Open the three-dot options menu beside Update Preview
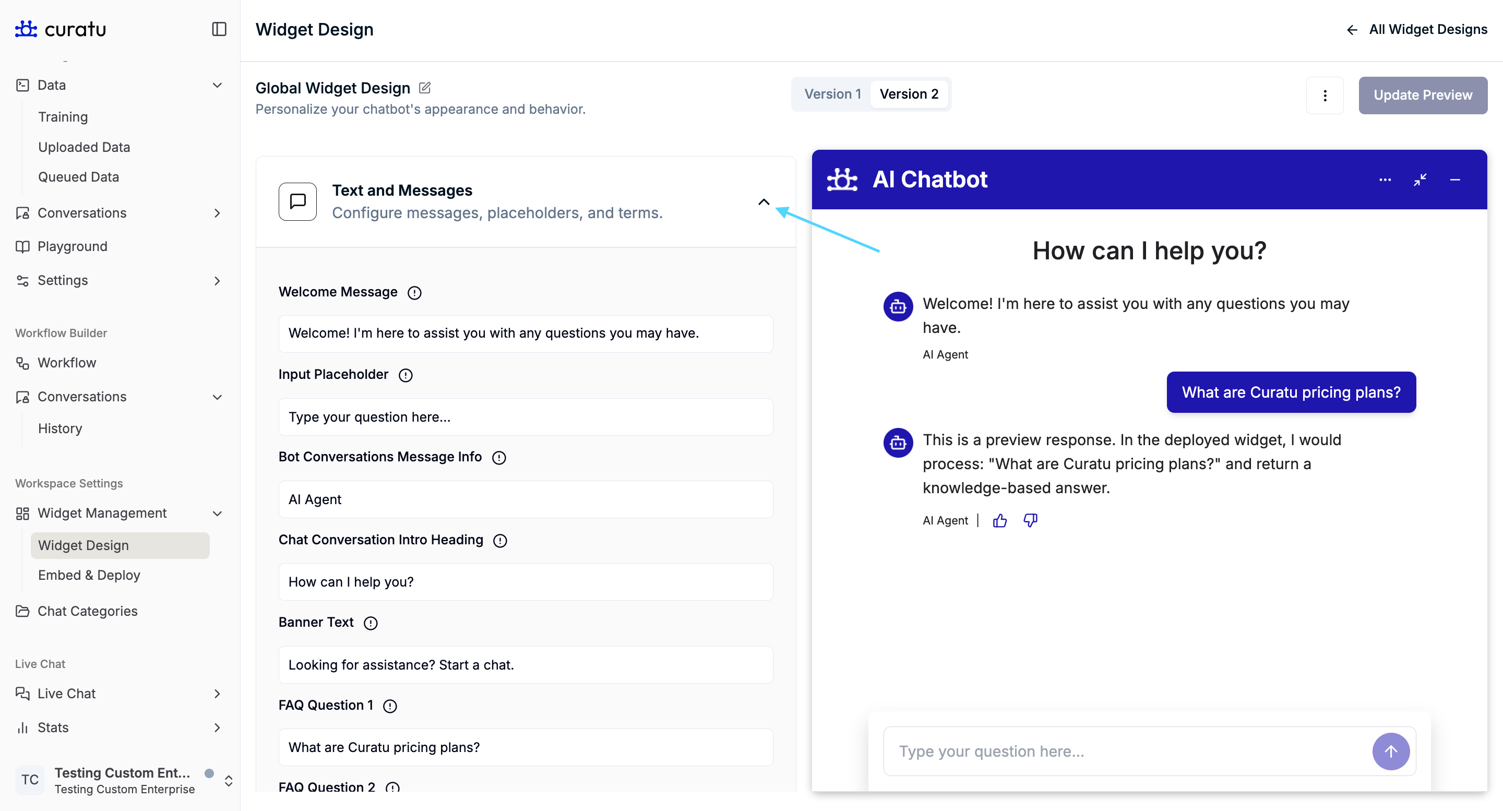 1325,95
